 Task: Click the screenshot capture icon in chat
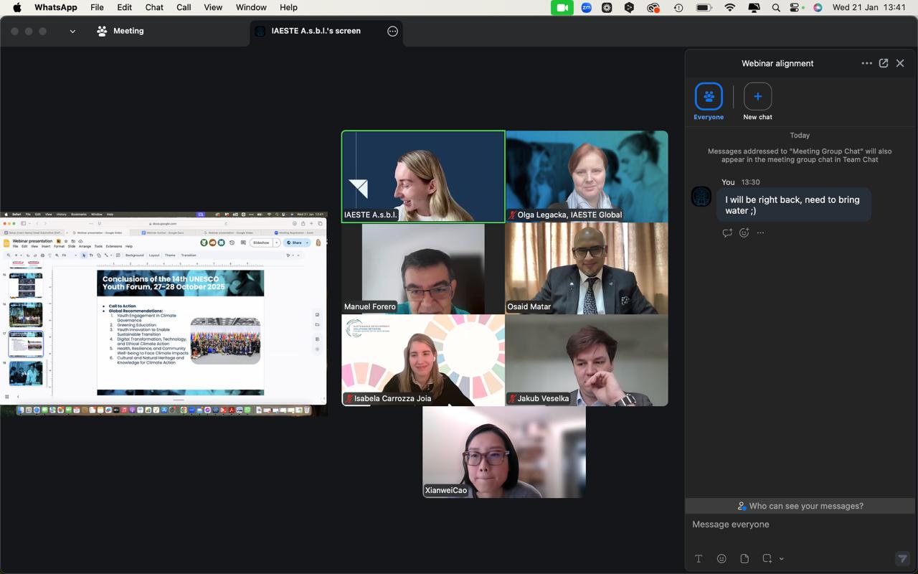[767, 559]
